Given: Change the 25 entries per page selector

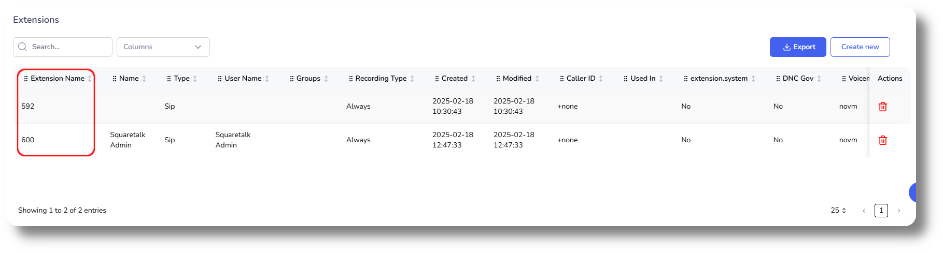Looking at the screenshot, I should point(838,211).
